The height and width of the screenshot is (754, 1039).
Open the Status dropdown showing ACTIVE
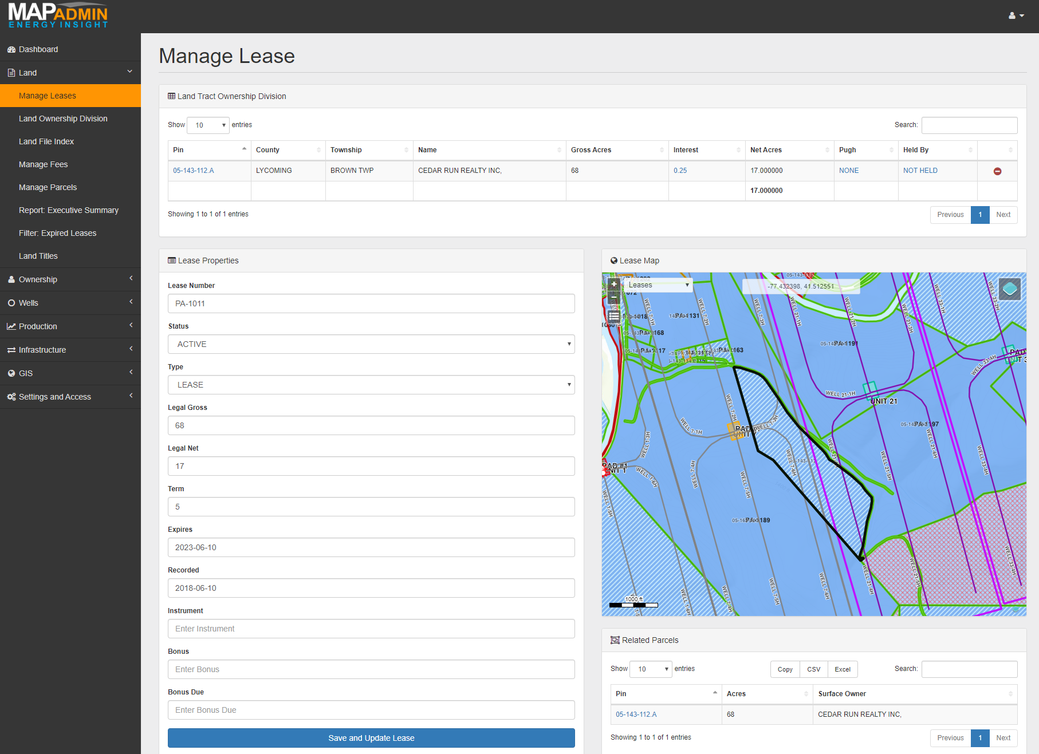point(371,344)
